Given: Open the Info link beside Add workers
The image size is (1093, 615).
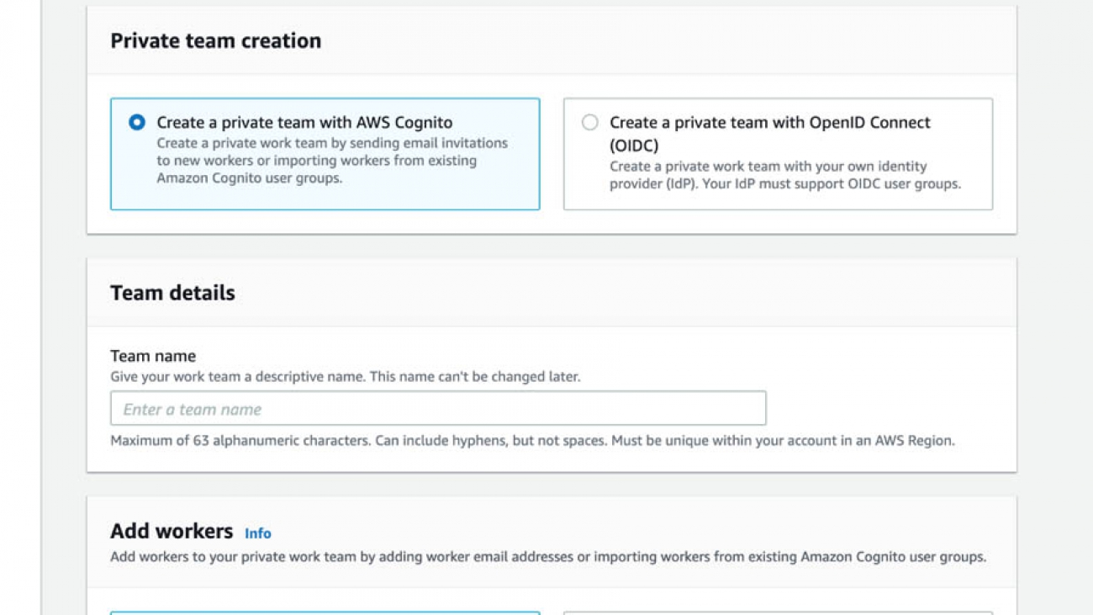Looking at the screenshot, I should pos(258,533).
